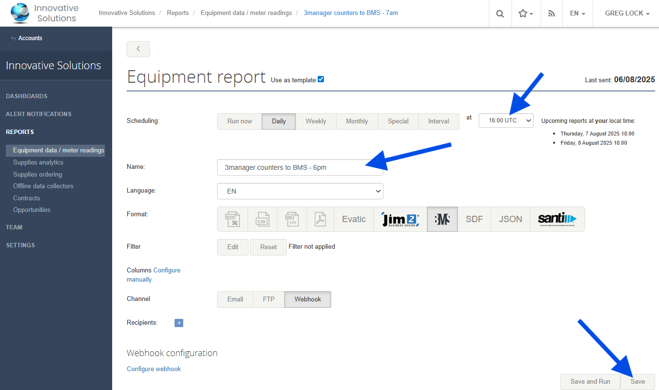The image size is (659, 390).
Task: Select the FTP channel
Action: tap(269, 300)
